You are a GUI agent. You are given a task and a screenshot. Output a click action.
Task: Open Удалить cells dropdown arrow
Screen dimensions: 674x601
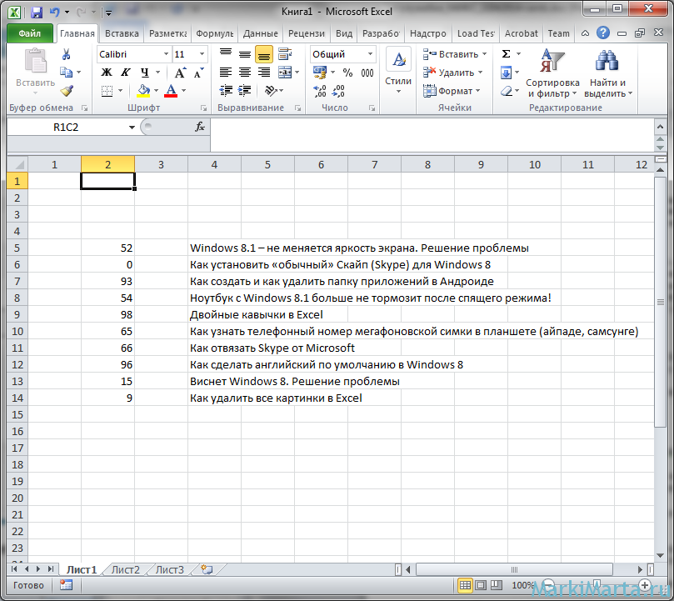tap(480, 73)
